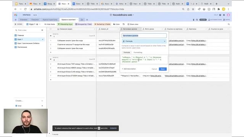Click Add description in field editor
The image size is (244, 137).
129,69
